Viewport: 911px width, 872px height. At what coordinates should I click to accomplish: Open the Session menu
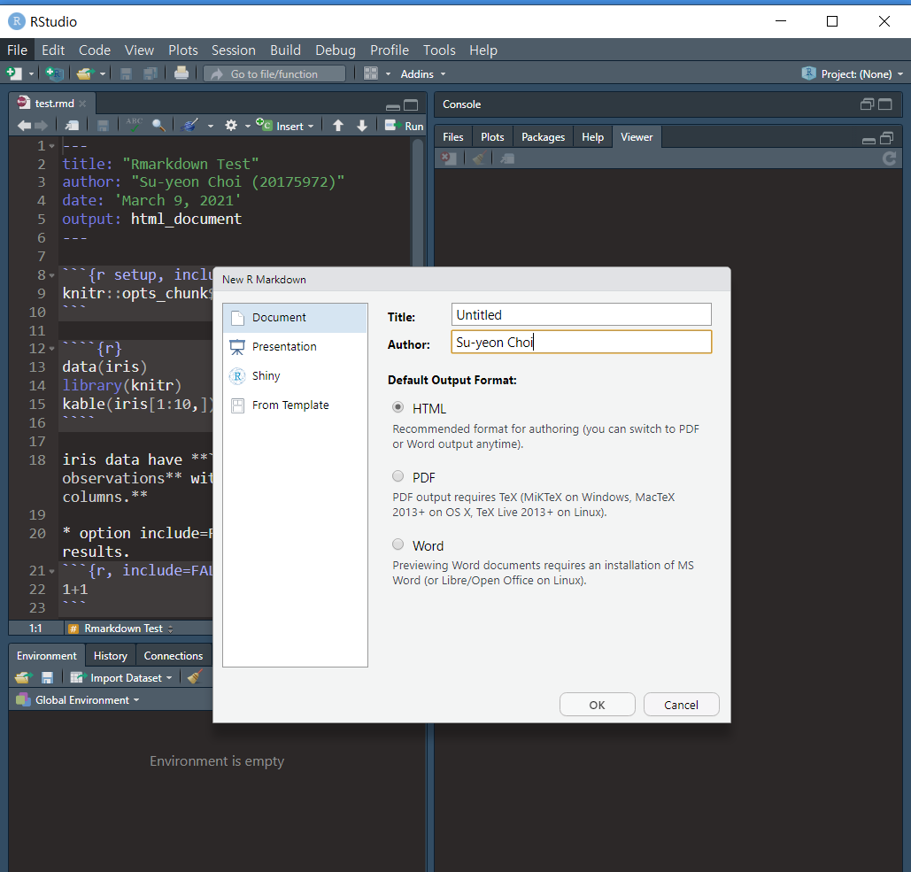tap(234, 50)
